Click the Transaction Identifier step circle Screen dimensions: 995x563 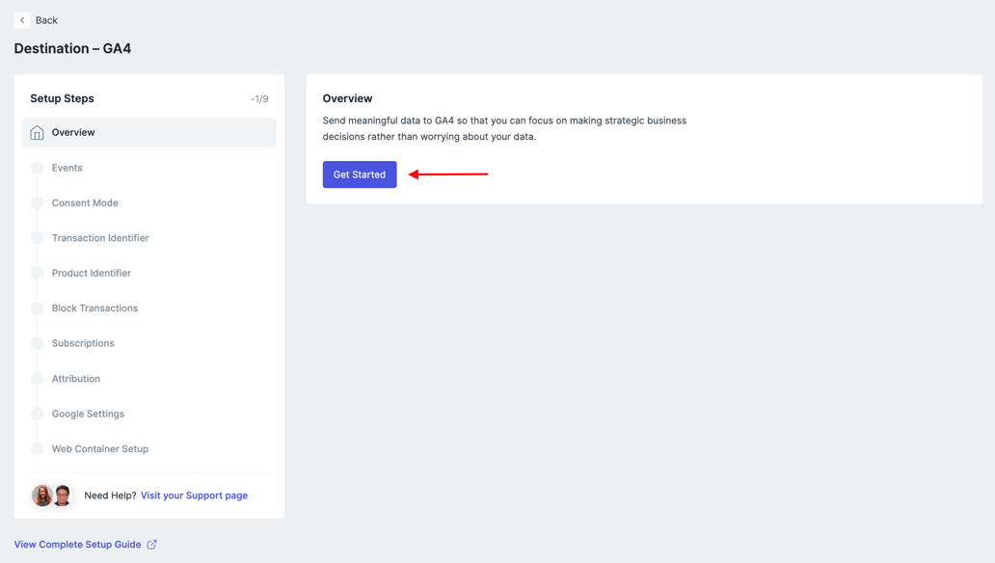pos(38,238)
